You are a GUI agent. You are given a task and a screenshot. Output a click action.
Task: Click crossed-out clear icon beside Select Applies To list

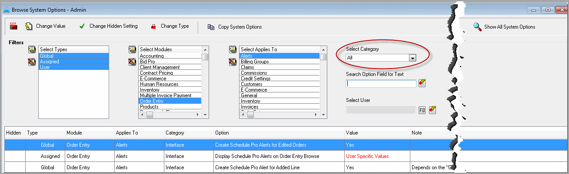[233, 62]
